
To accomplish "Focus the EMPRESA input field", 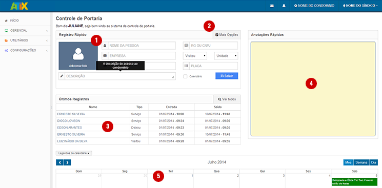I will pyautogui.click(x=142, y=56).
